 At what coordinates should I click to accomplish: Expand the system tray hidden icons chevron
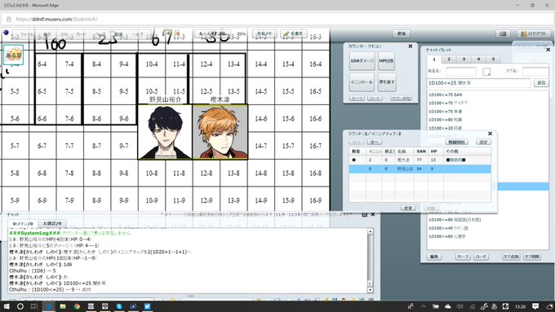[x=424, y=306]
